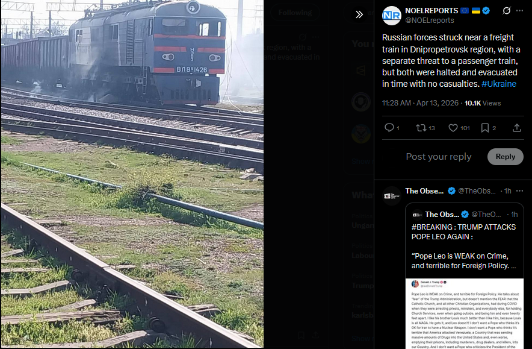
Task: Open the train photo in the viewer
Action: (x=132, y=174)
